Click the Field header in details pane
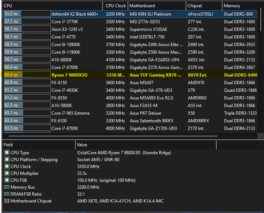 click(x=38, y=145)
